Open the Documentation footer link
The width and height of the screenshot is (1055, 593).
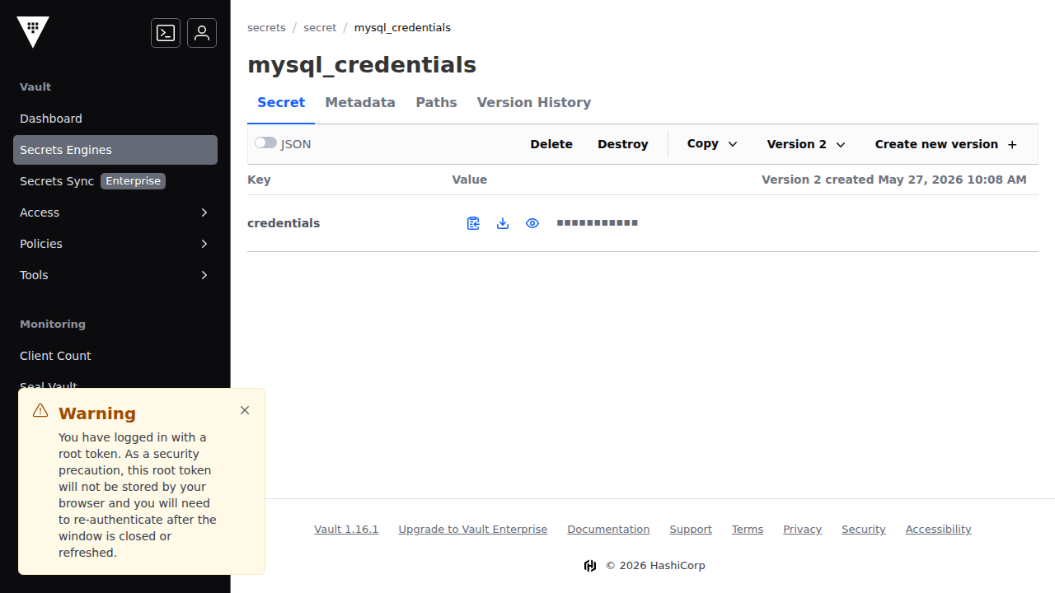coord(608,530)
